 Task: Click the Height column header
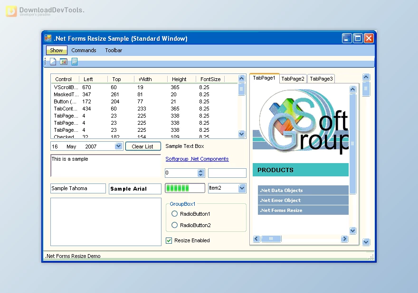click(x=181, y=79)
